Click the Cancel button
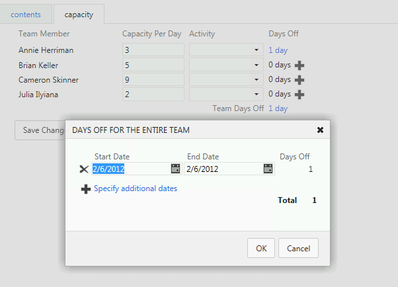398x287 pixels. tap(298, 248)
